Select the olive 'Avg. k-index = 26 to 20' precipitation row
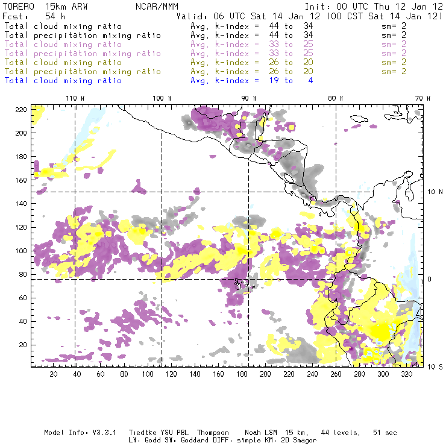 (252, 71)
